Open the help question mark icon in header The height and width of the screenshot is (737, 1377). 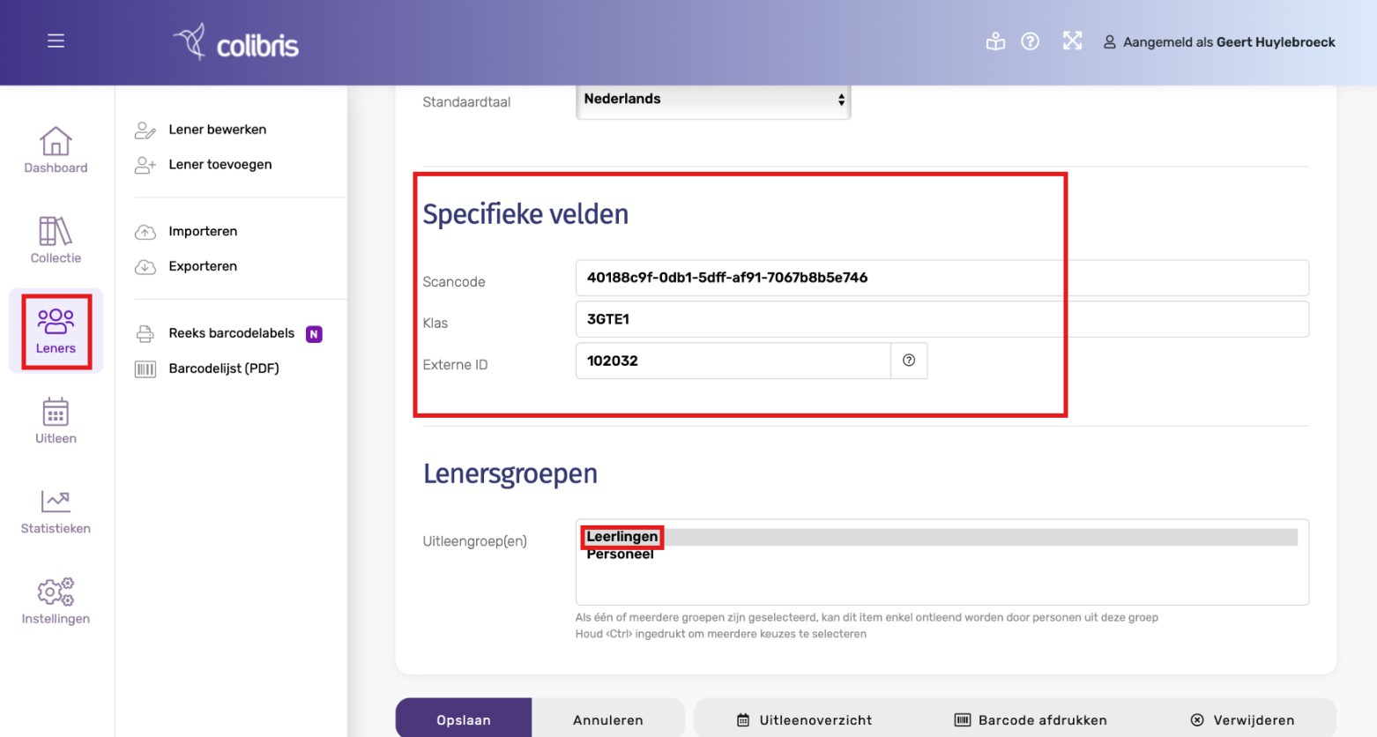[x=1030, y=41]
